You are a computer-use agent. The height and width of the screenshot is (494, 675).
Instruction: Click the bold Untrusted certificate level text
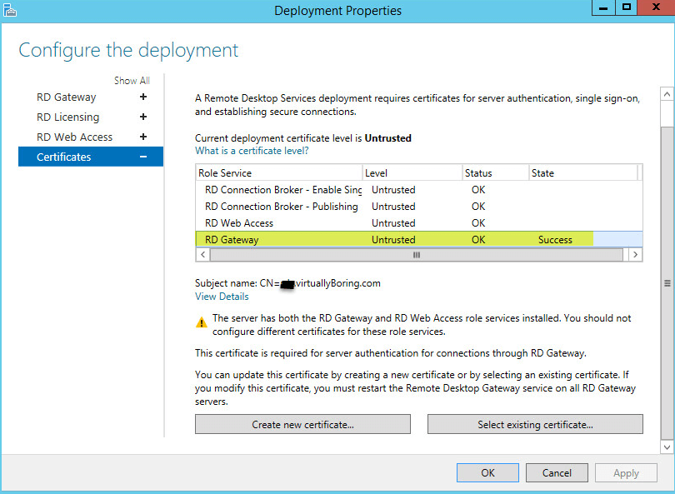pos(387,138)
